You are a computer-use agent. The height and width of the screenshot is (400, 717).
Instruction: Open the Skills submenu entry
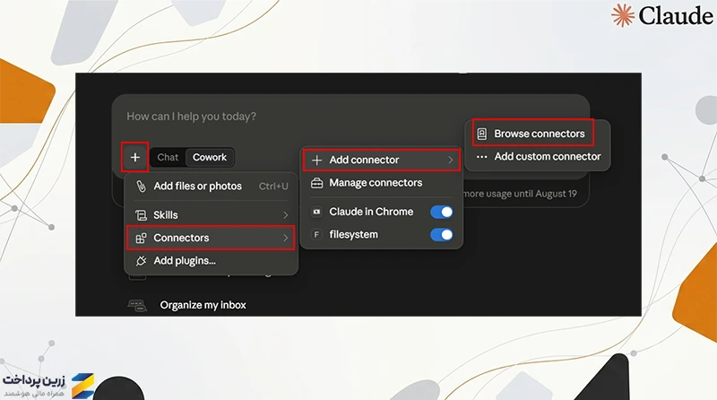tap(212, 215)
